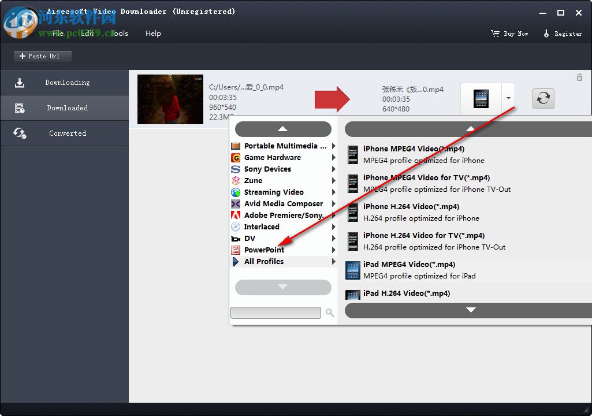Click the Buy Now cart icon
This screenshot has width=592, height=416.
(x=494, y=34)
